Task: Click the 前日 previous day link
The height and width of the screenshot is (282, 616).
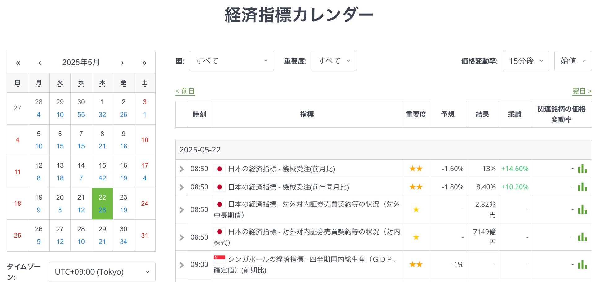Action: pos(185,91)
